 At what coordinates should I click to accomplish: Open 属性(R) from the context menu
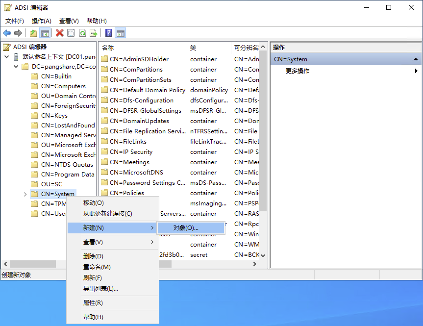[x=113, y=303]
